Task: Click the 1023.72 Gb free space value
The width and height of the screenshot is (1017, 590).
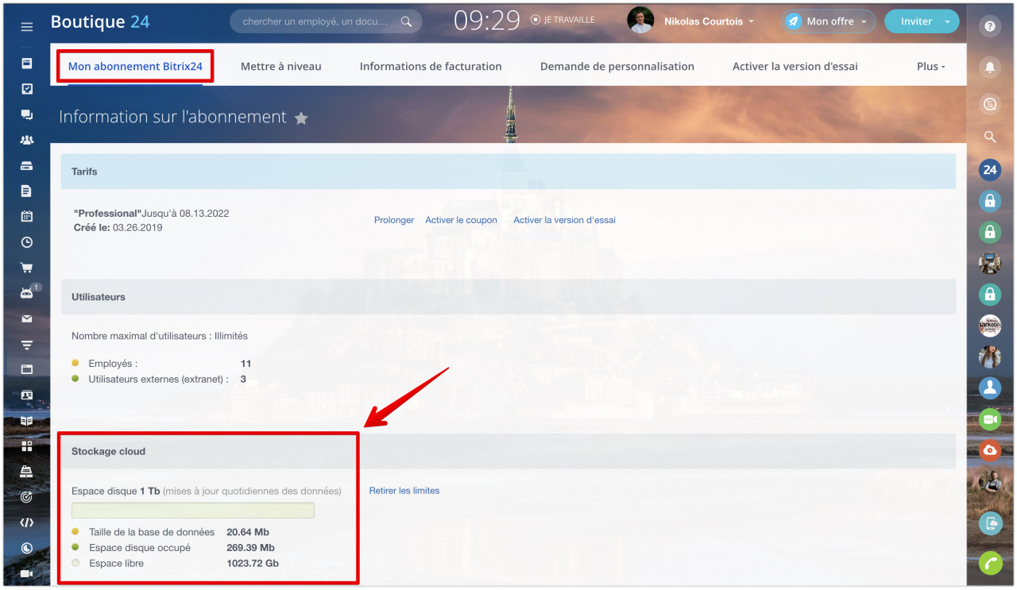Action: (253, 564)
